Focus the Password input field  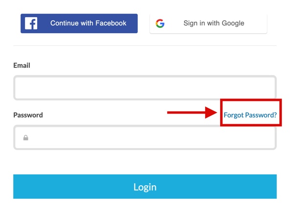[x=145, y=137]
